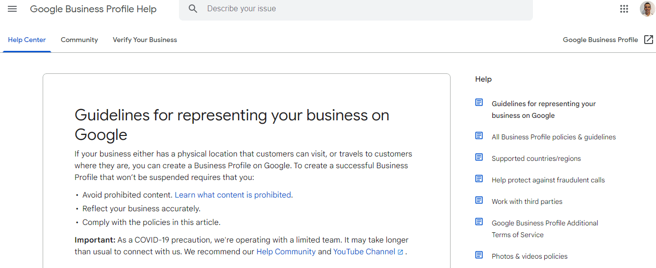Open Help protect against fraudulent calls article
The width and height of the screenshot is (656, 268).
pyautogui.click(x=548, y=180)
